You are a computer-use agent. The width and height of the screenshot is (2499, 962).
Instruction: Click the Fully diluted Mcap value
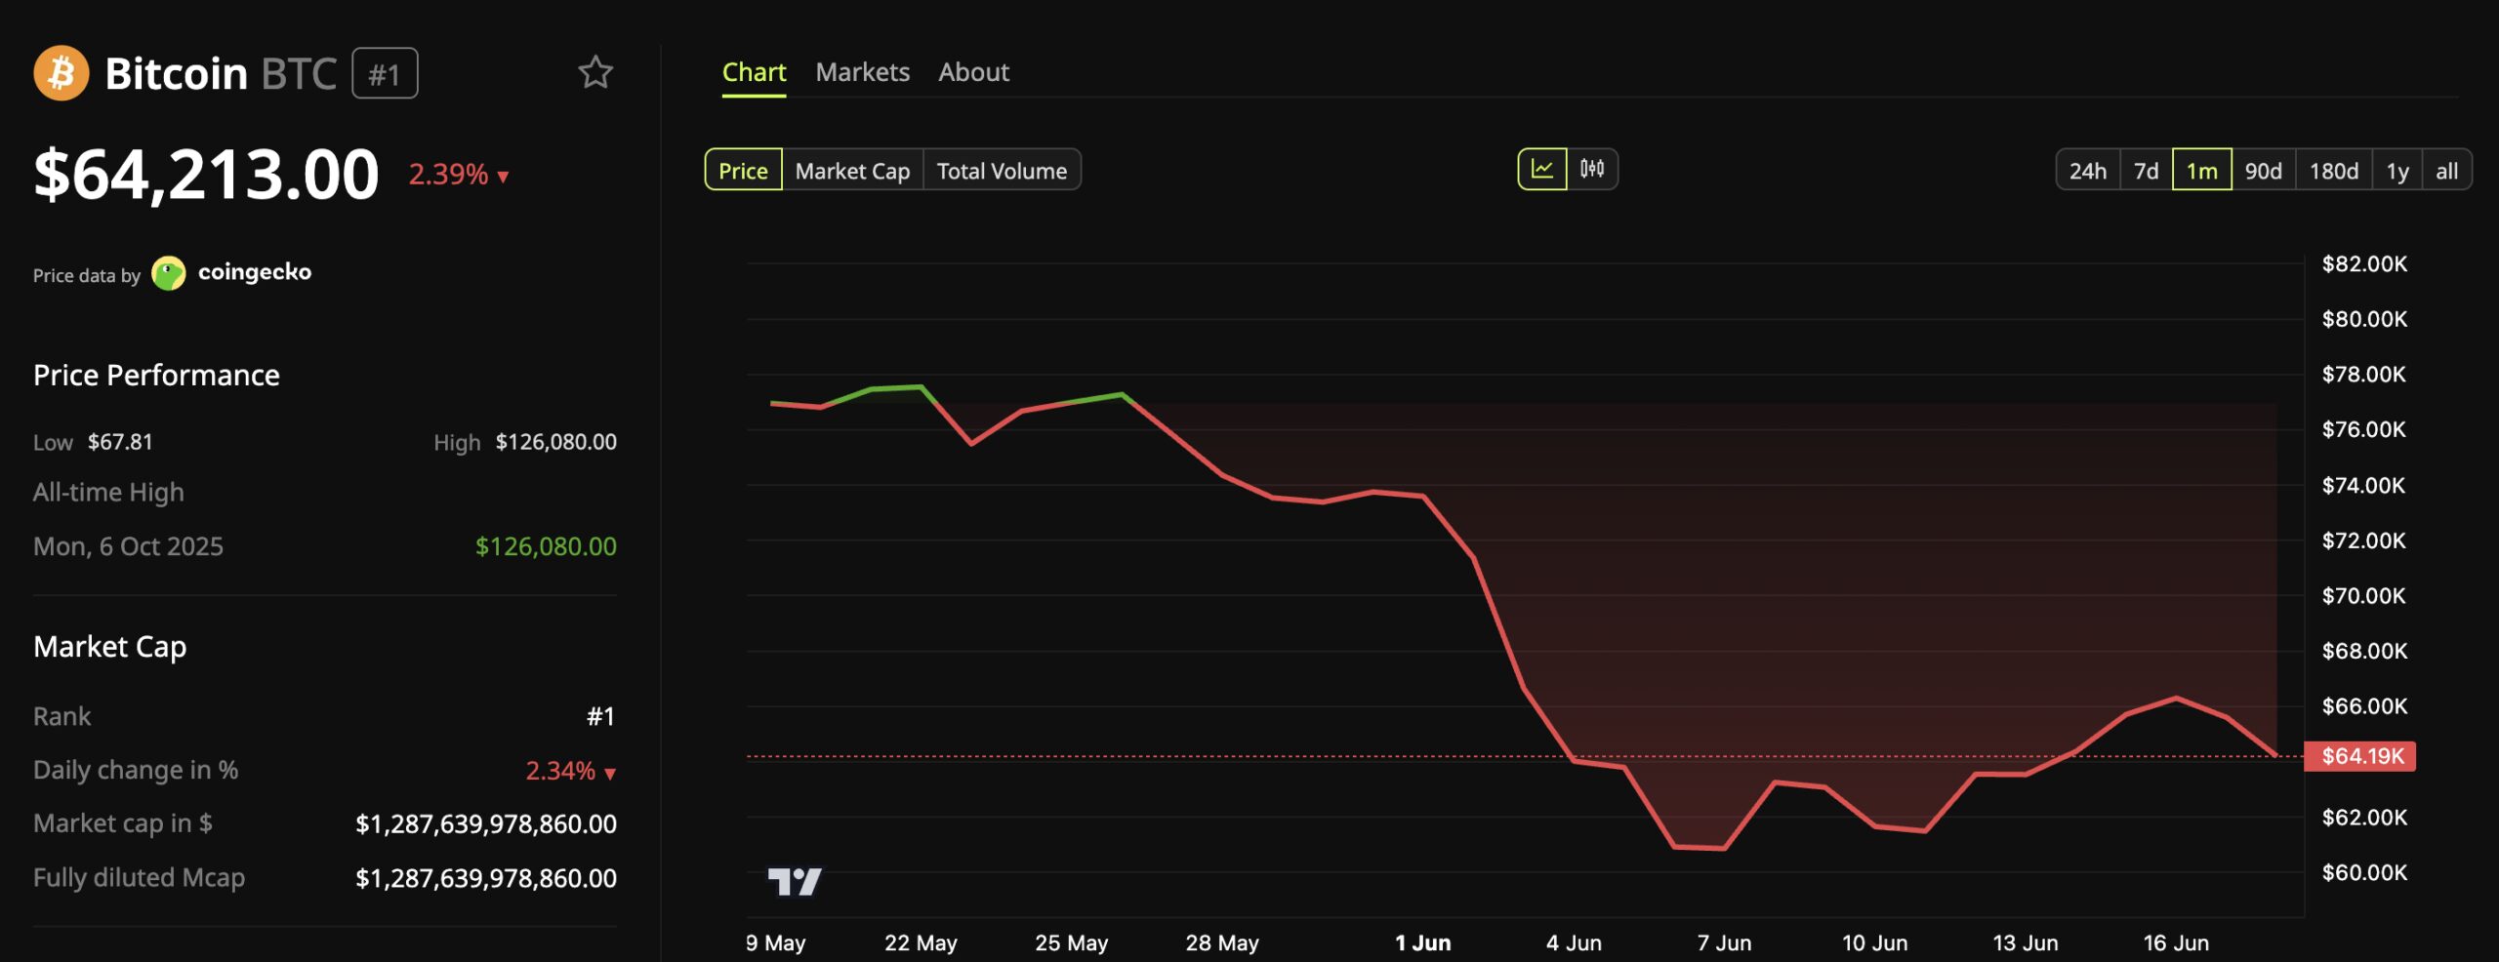tap(486, 878)
